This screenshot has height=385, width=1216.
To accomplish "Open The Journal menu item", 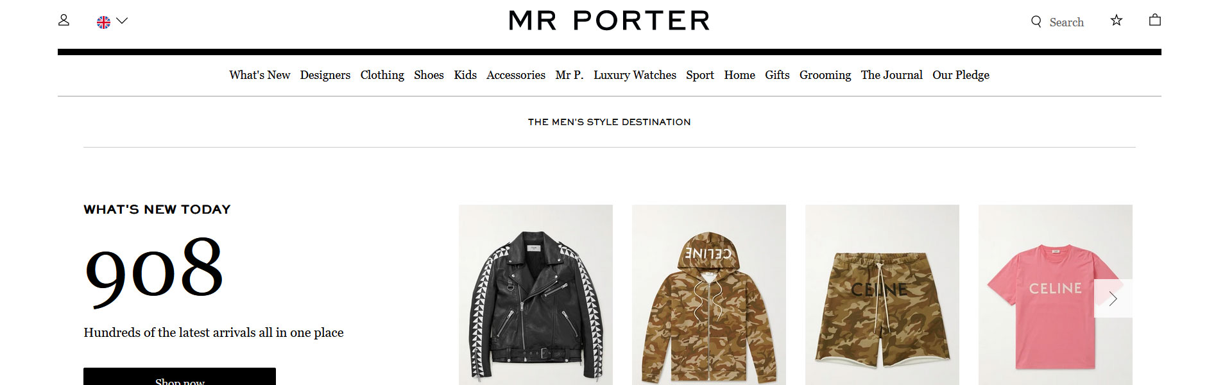I will [891, 75].
